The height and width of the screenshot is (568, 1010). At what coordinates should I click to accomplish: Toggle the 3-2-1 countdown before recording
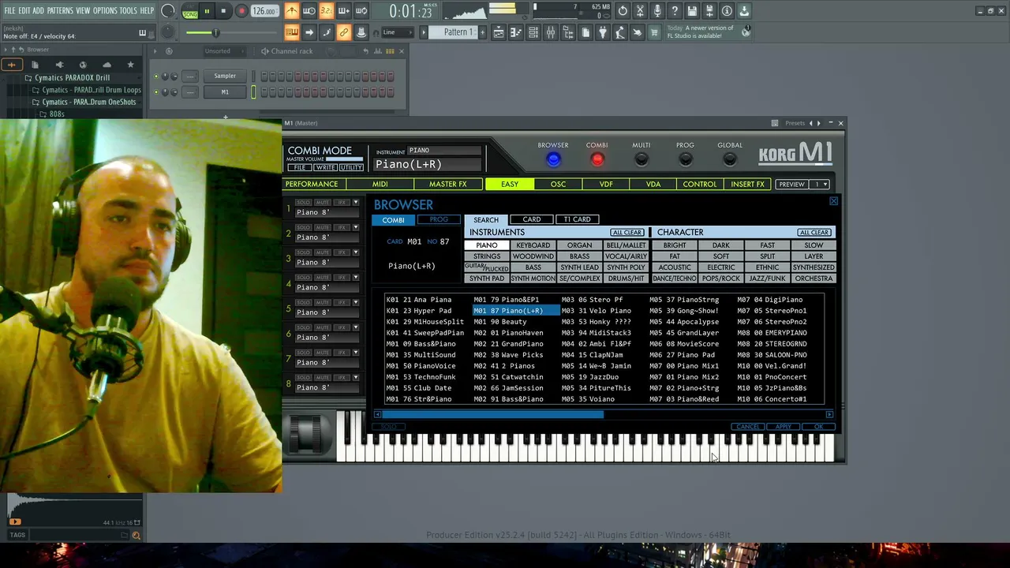[x=327, y=11]
